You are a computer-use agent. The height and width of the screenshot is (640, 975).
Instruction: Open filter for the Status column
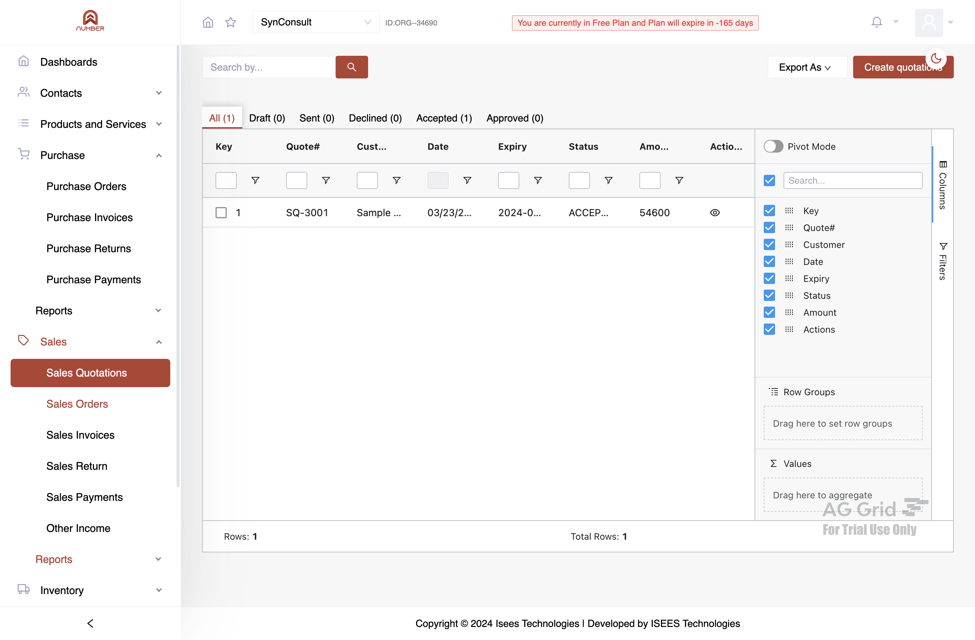(x=608, y=180)
